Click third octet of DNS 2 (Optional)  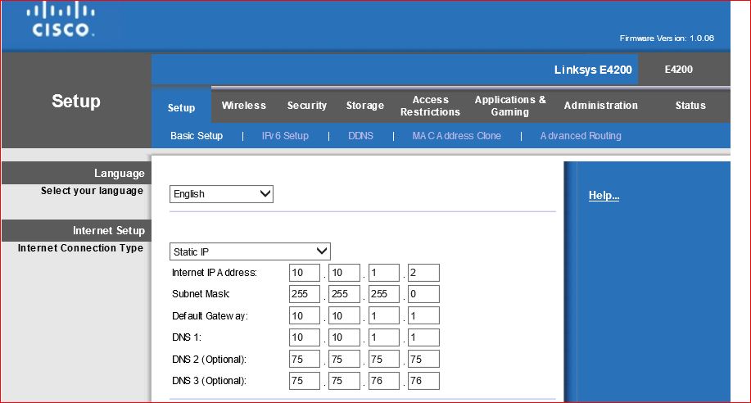point(383,359)
